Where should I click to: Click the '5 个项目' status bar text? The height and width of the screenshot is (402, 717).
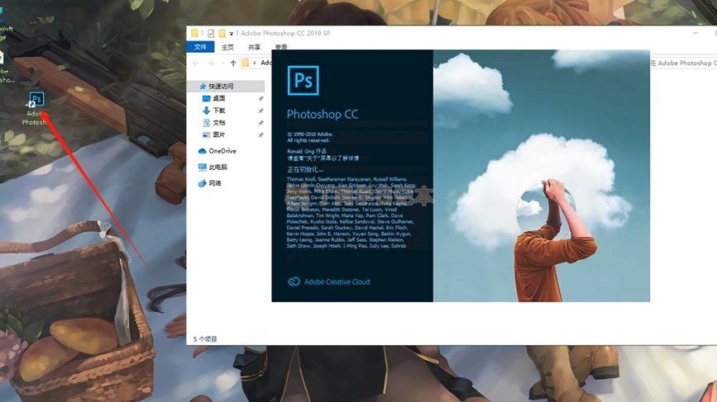tap(205, 339)
